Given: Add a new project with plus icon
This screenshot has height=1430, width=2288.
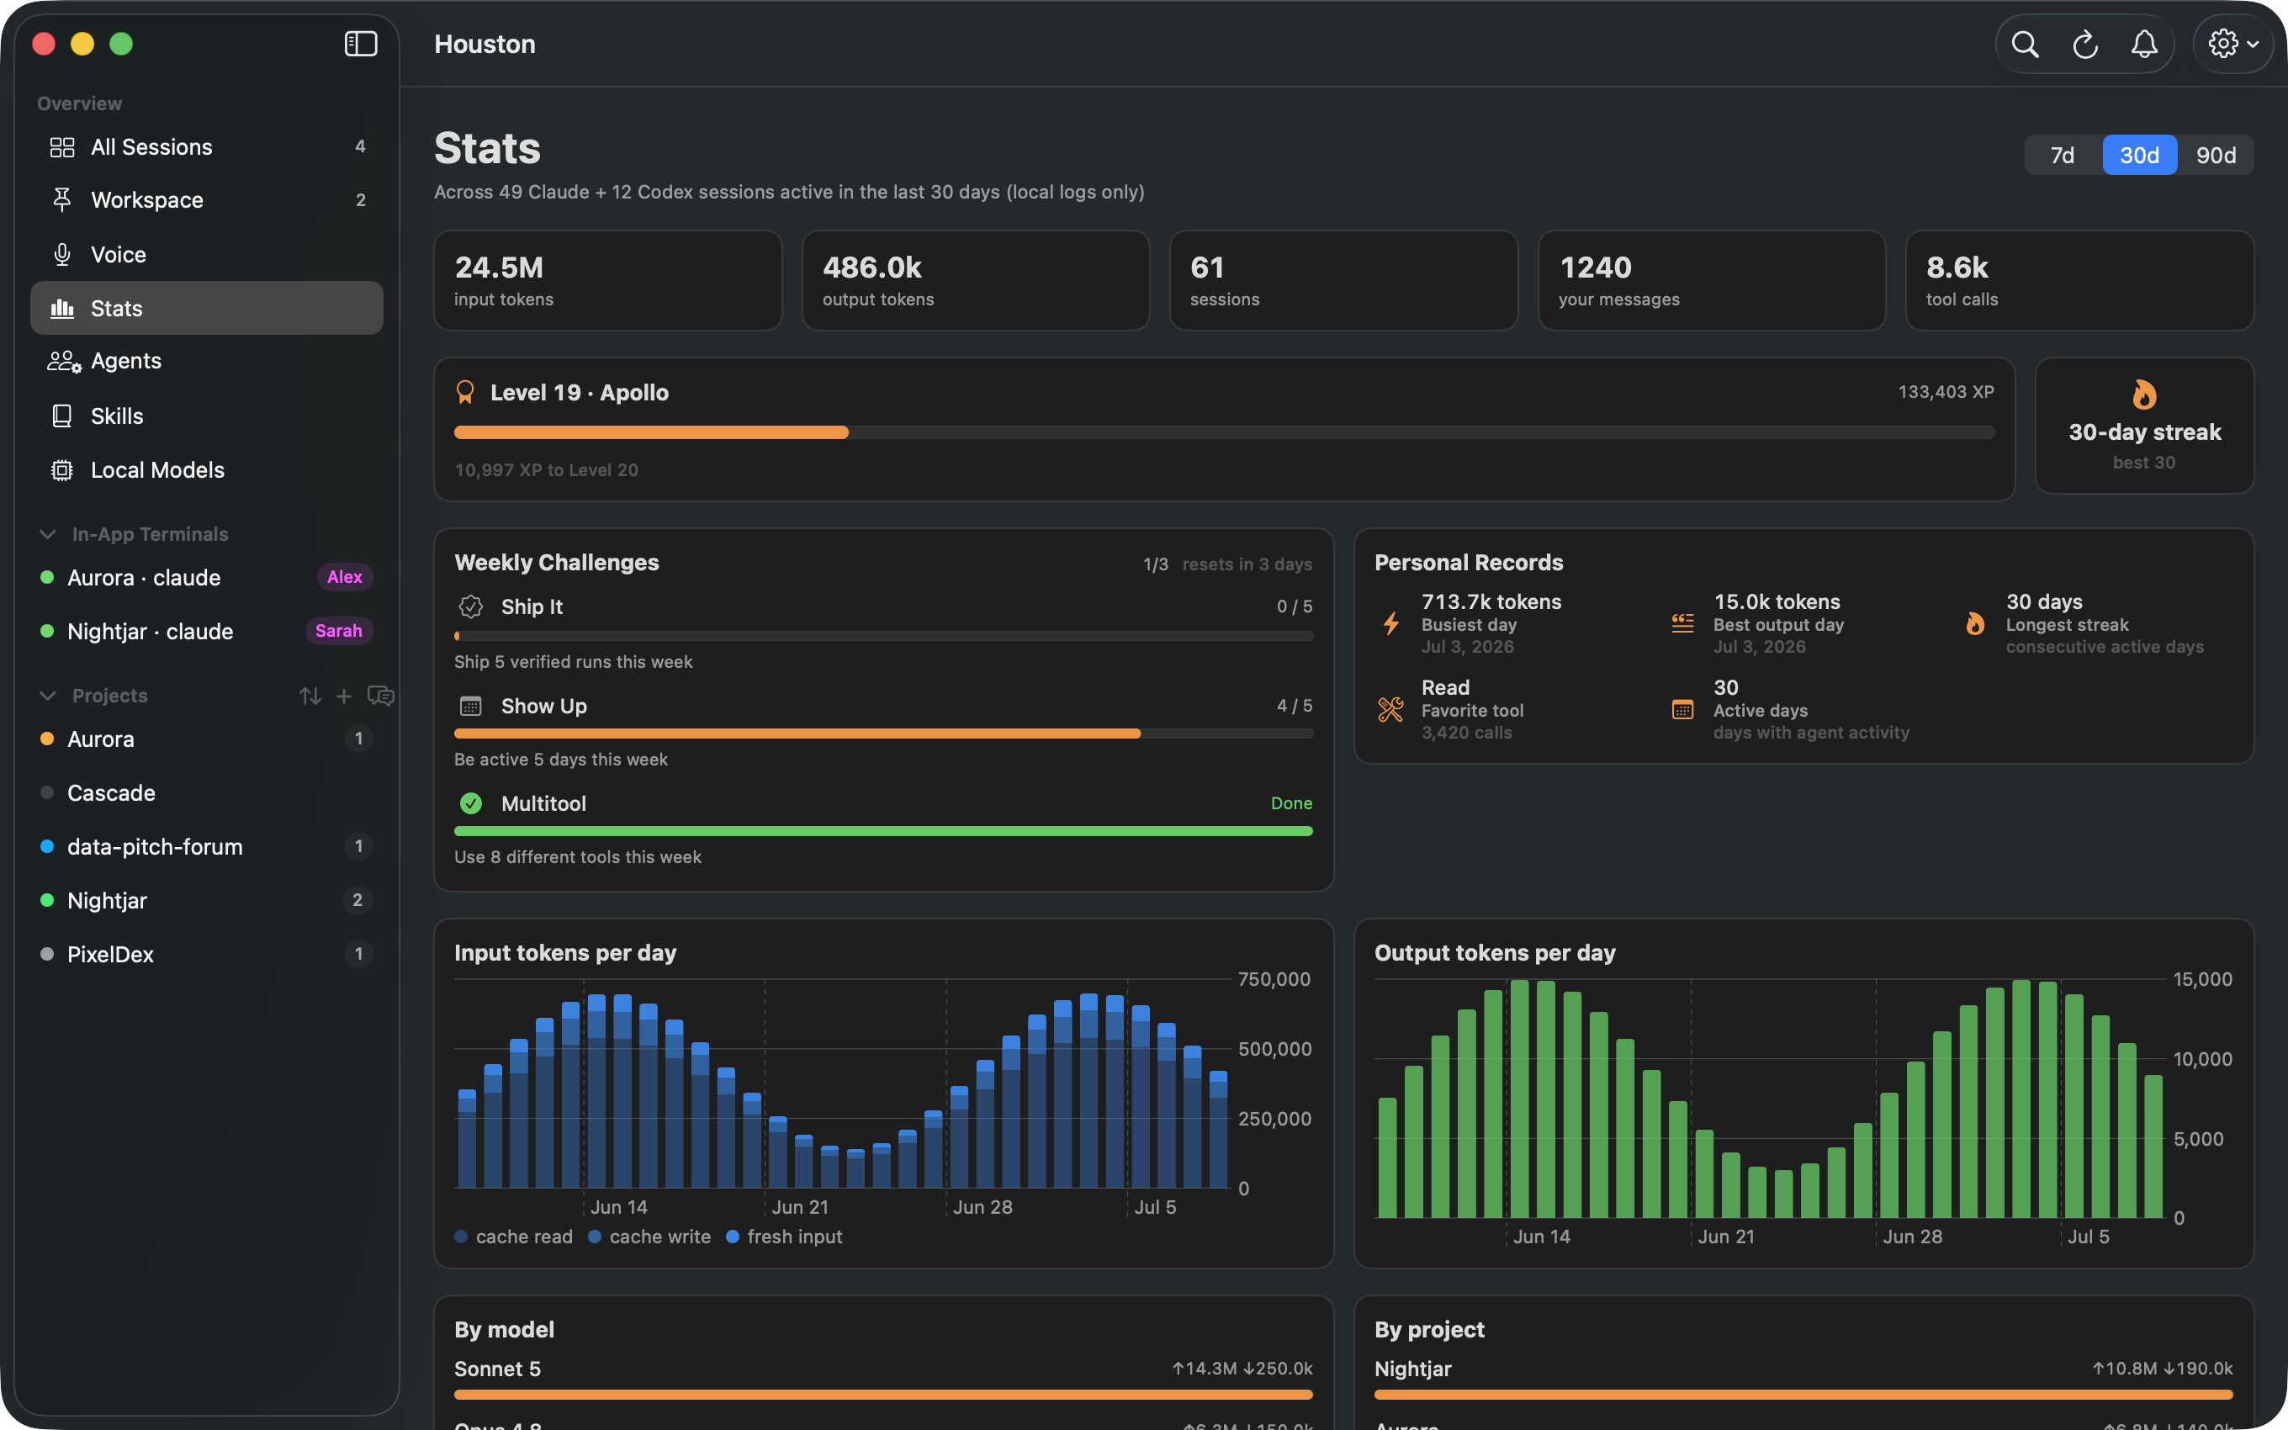Looking at the screenshot, I should tap(344, 696).
